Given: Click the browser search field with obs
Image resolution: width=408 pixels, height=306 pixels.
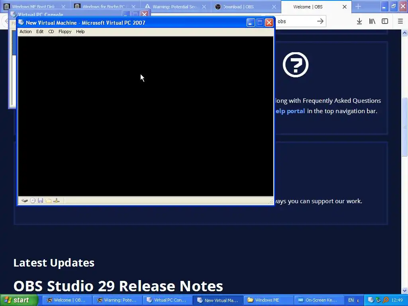Looking at the screenshot, I should point(295,22).
